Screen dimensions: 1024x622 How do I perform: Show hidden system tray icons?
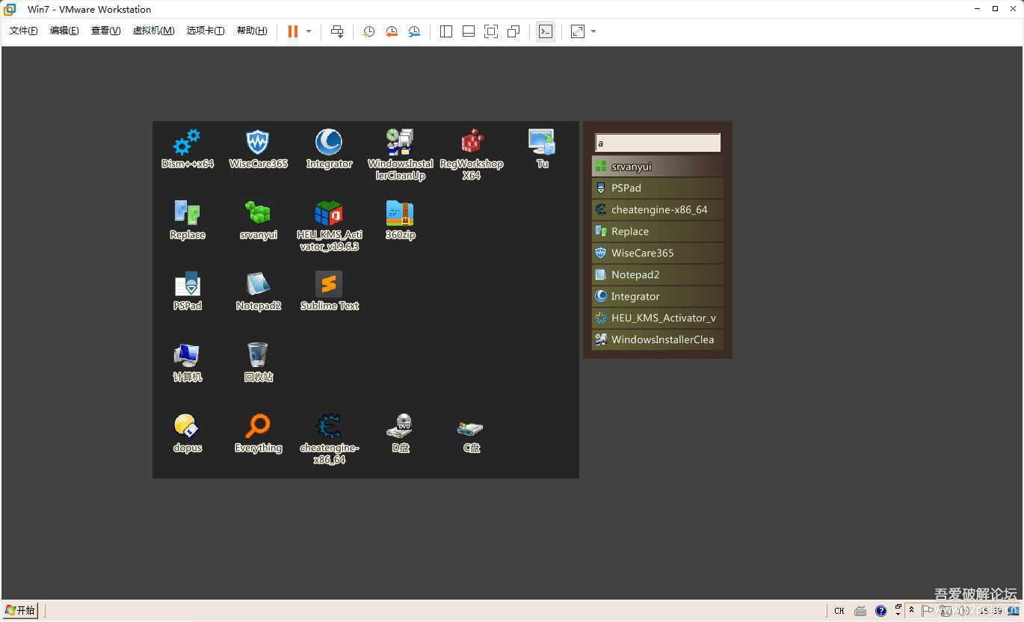pos(911,610)
